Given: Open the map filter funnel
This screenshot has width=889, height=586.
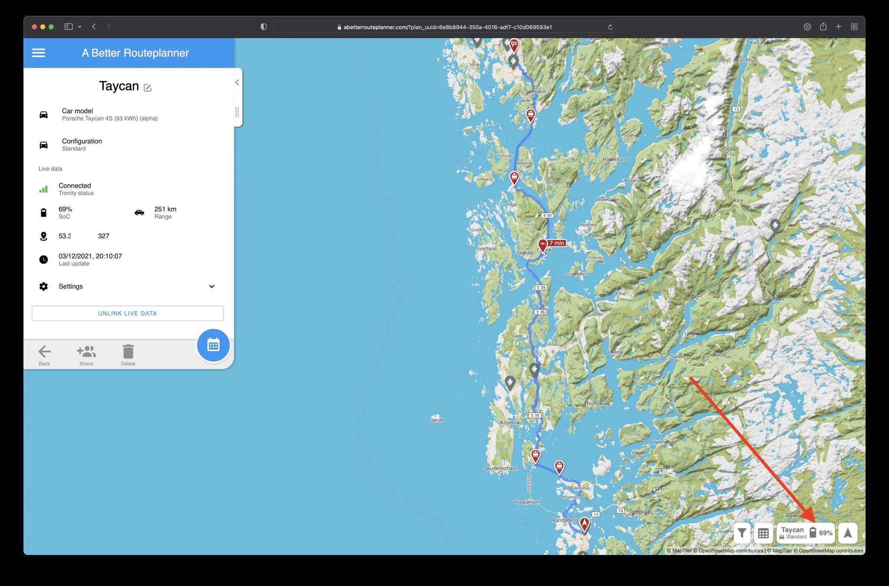Looking at the screenshot, I should [742, 533].
